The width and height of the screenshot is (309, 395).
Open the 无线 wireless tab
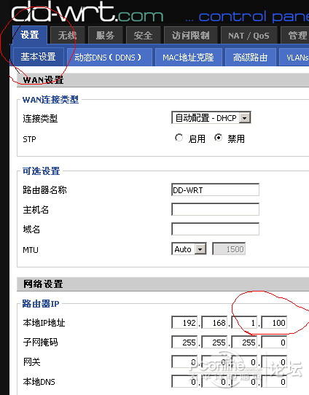point(67,35)
